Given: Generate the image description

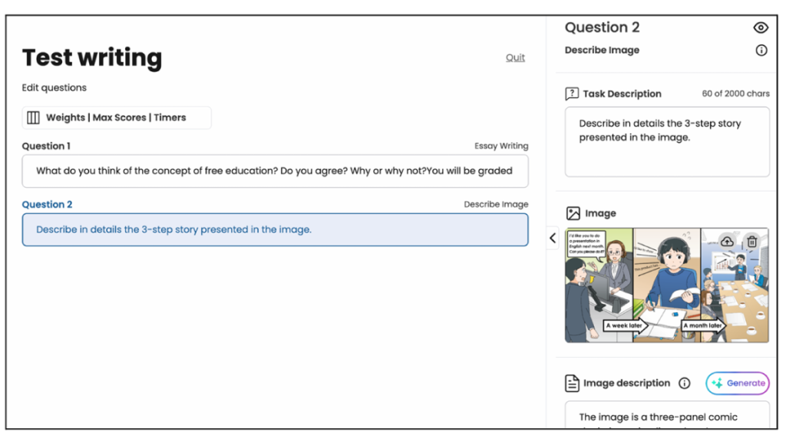Looking at the screenshot, I should pyautogui.click(x=738, y=383).
